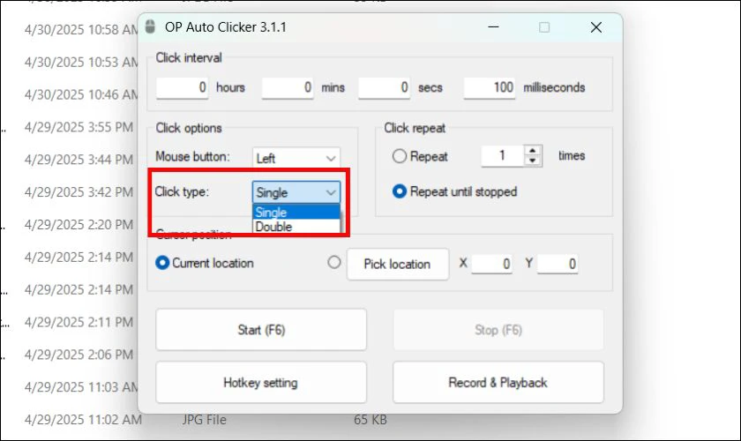Select file row dated 4/29/2025 2:20 PM
The image size is (741, 441).
tap(79, 225)
